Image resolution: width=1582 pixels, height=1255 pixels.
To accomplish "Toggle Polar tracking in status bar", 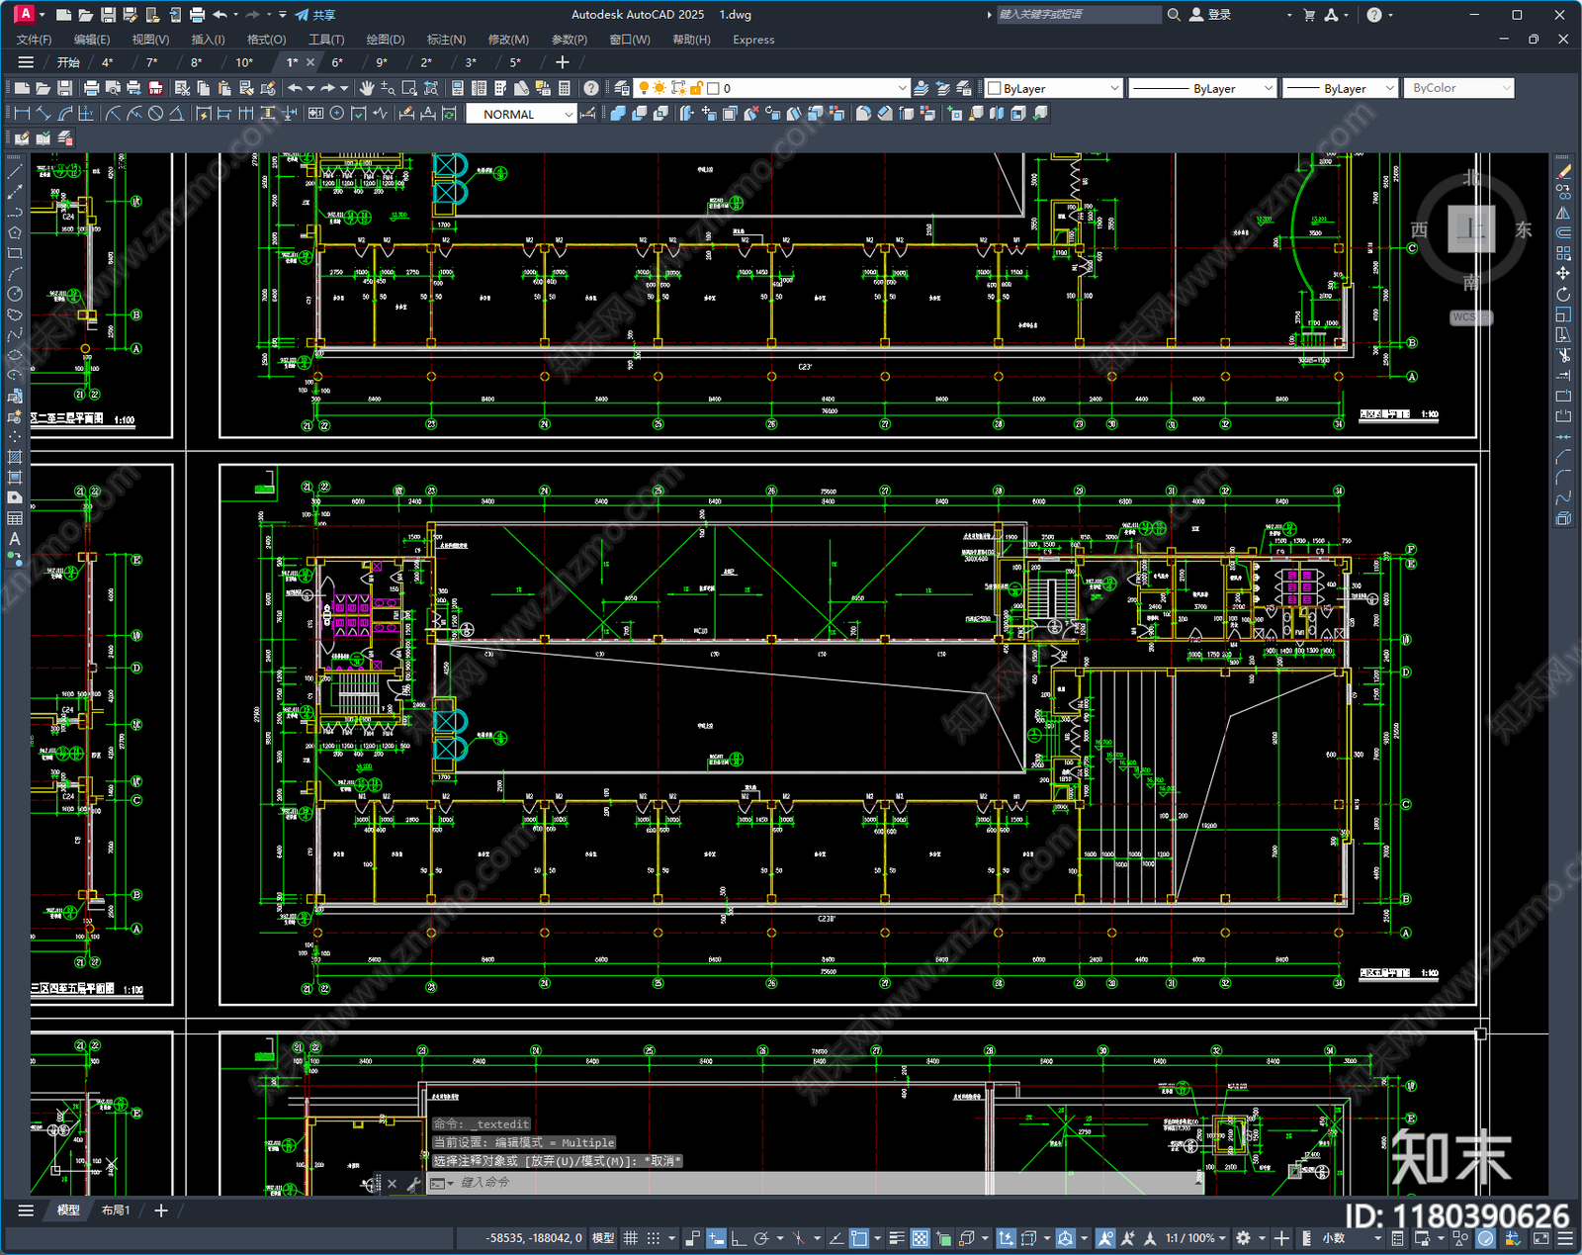I will (x=760, y=1238).
